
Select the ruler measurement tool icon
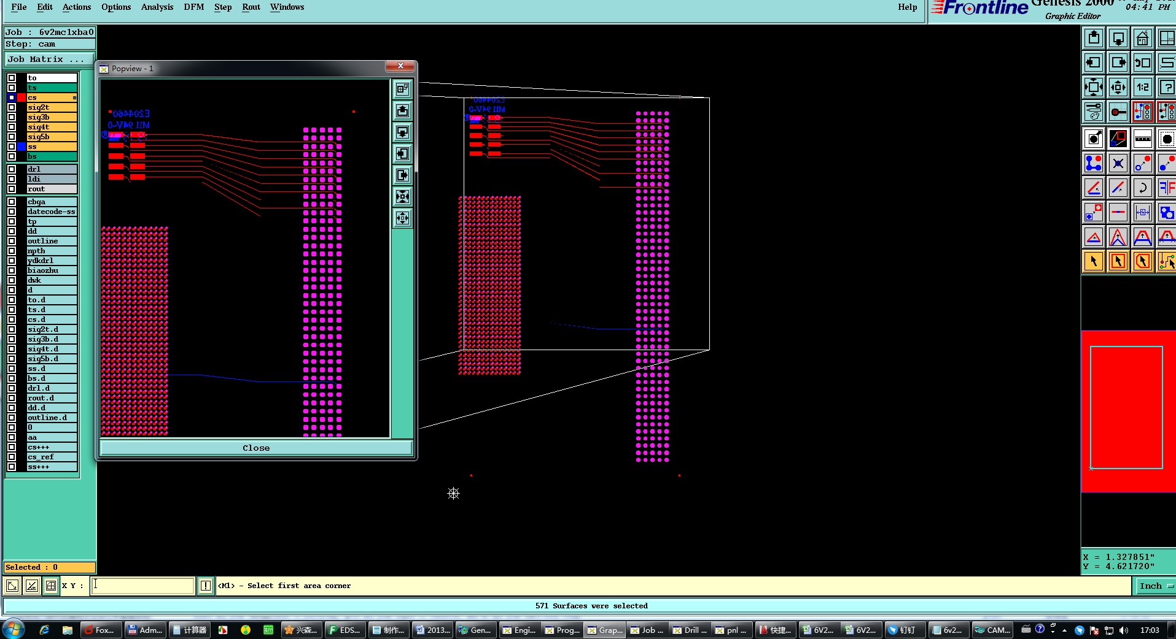(x=1143, y=139)
